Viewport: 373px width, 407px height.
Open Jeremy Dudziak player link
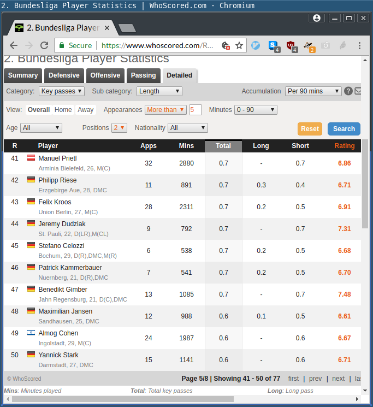click(62, 224)
